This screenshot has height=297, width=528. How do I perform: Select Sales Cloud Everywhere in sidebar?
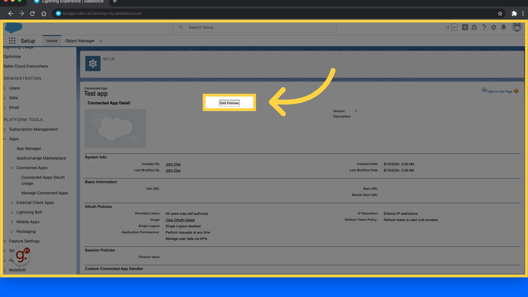(26, 66)
